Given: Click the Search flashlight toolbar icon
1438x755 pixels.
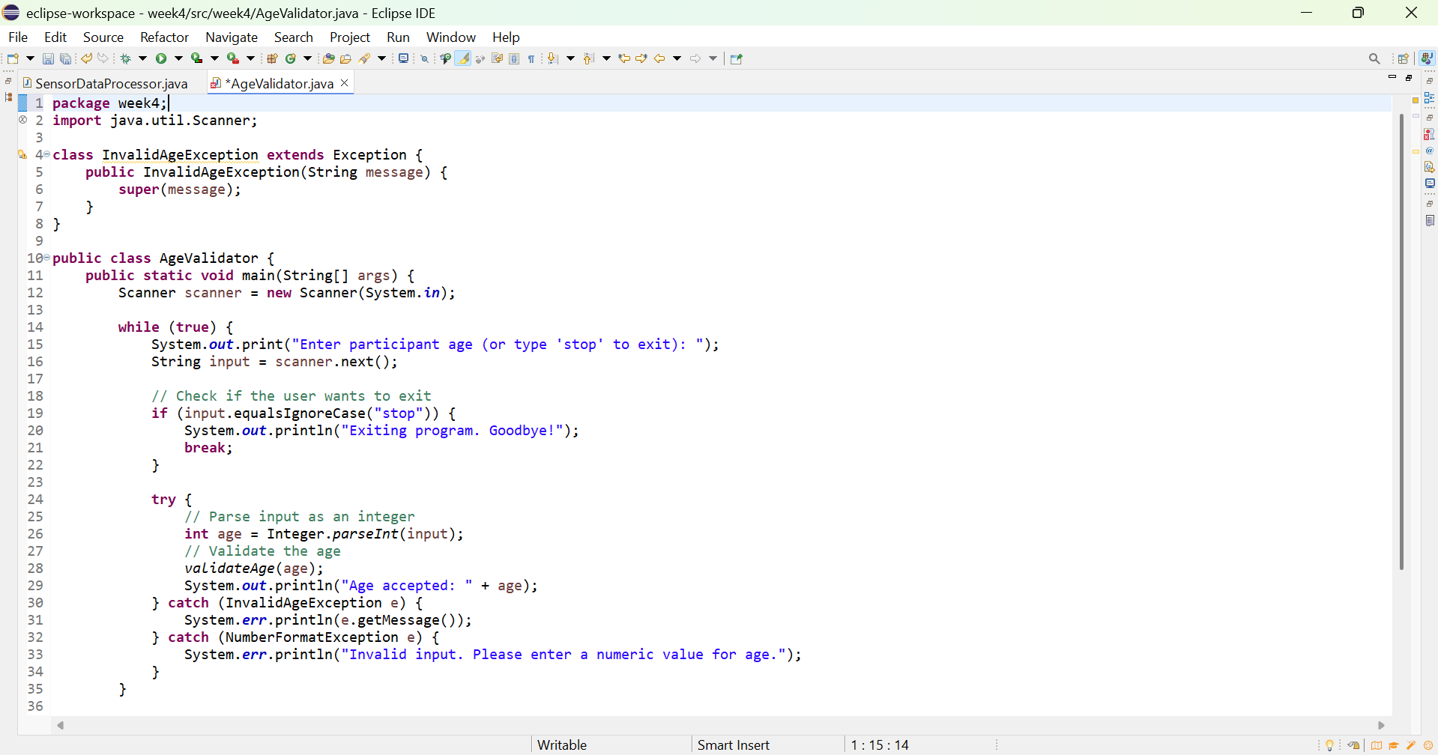Looking at the screenshot, I should tap(365, 58).
